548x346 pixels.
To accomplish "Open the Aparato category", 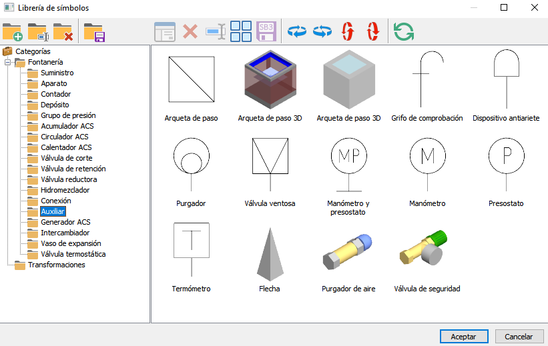I will pyautogui.click(x=54, y=83).
